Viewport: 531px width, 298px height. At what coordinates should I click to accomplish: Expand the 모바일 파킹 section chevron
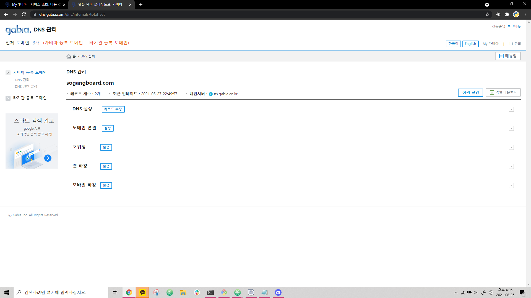[x=511, y=185]
